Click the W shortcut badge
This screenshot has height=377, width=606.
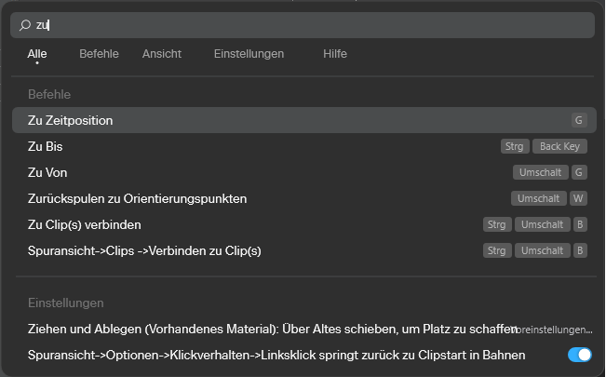[x=579, y=198]
